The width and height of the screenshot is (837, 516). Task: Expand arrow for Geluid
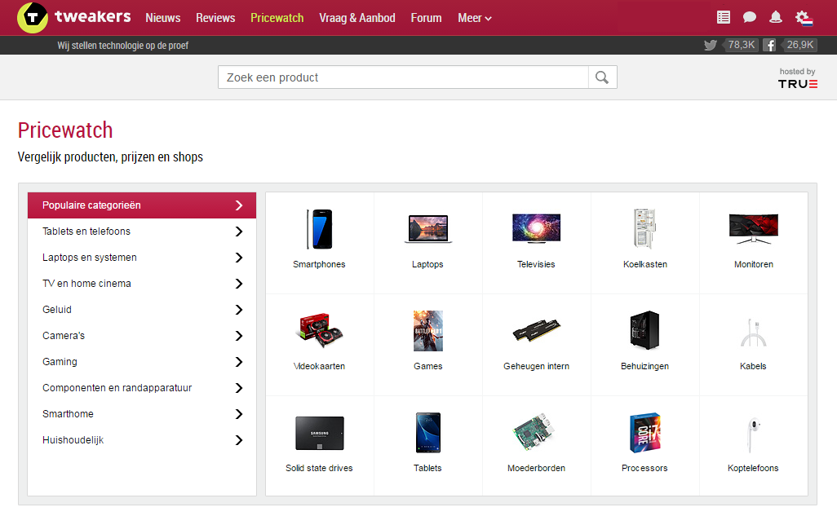pos(239,310)
